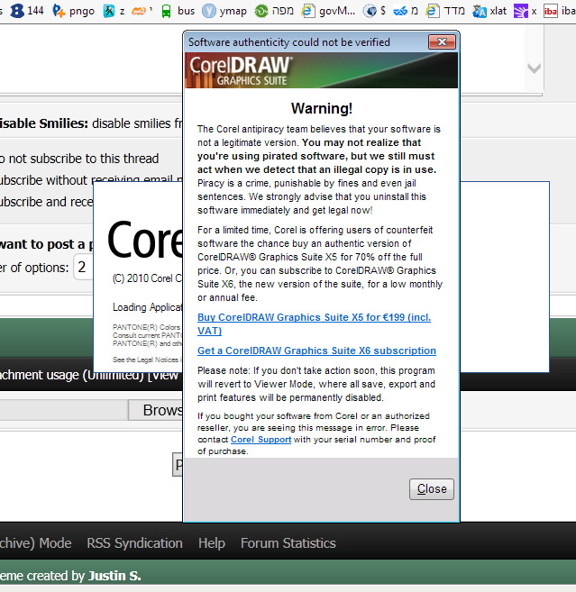Click the 'z' bookmark icon
Viewport: 576px width, 592px height.
[109, 11]
